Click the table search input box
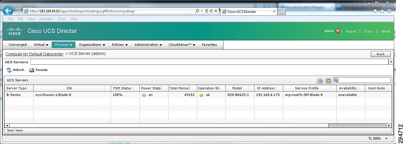Screen dimensions: 403x144 pyautogui.click(x=365, y=80)
